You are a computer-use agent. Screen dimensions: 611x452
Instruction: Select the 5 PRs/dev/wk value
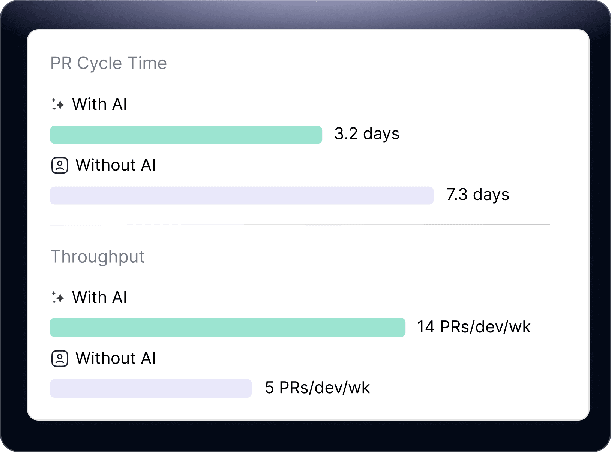[x=317, y=388]
